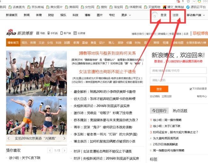Screen dimensions: 208x163
Task: Open the 帮助中心 link
Action: 202,96
